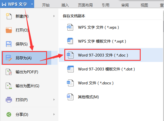The height and width of the screenshot is (121, 164).
Task: Choose 输出为PDF(F) menu entry
Action: [30, 72]
